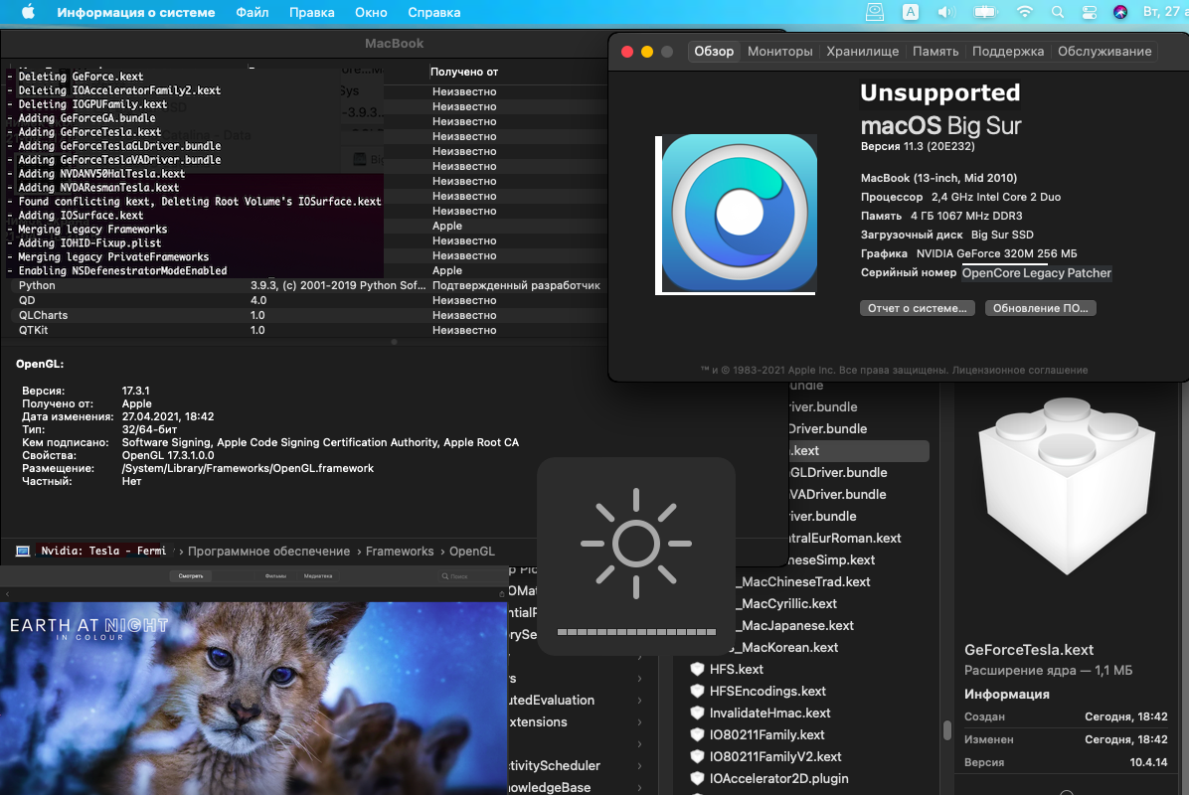Click the shield icon beside HFS.kext

pyautogui.click(x=697, y=669)
